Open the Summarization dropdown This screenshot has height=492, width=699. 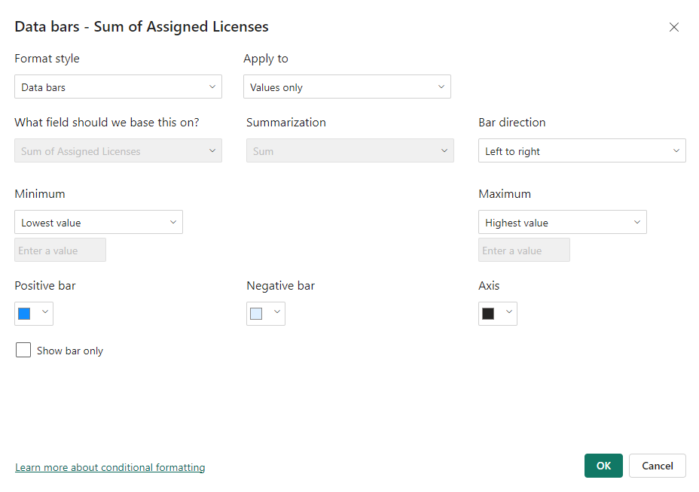[x=350, y=151]
